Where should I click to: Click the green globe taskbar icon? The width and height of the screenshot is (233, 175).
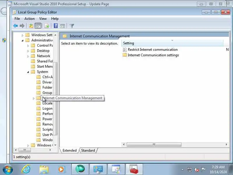coord(80,169)
